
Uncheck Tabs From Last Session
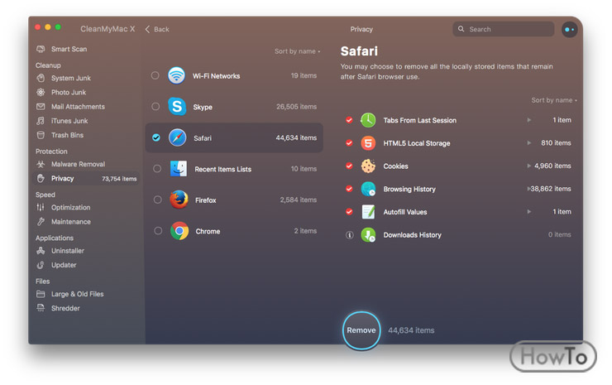pos(349,120)
